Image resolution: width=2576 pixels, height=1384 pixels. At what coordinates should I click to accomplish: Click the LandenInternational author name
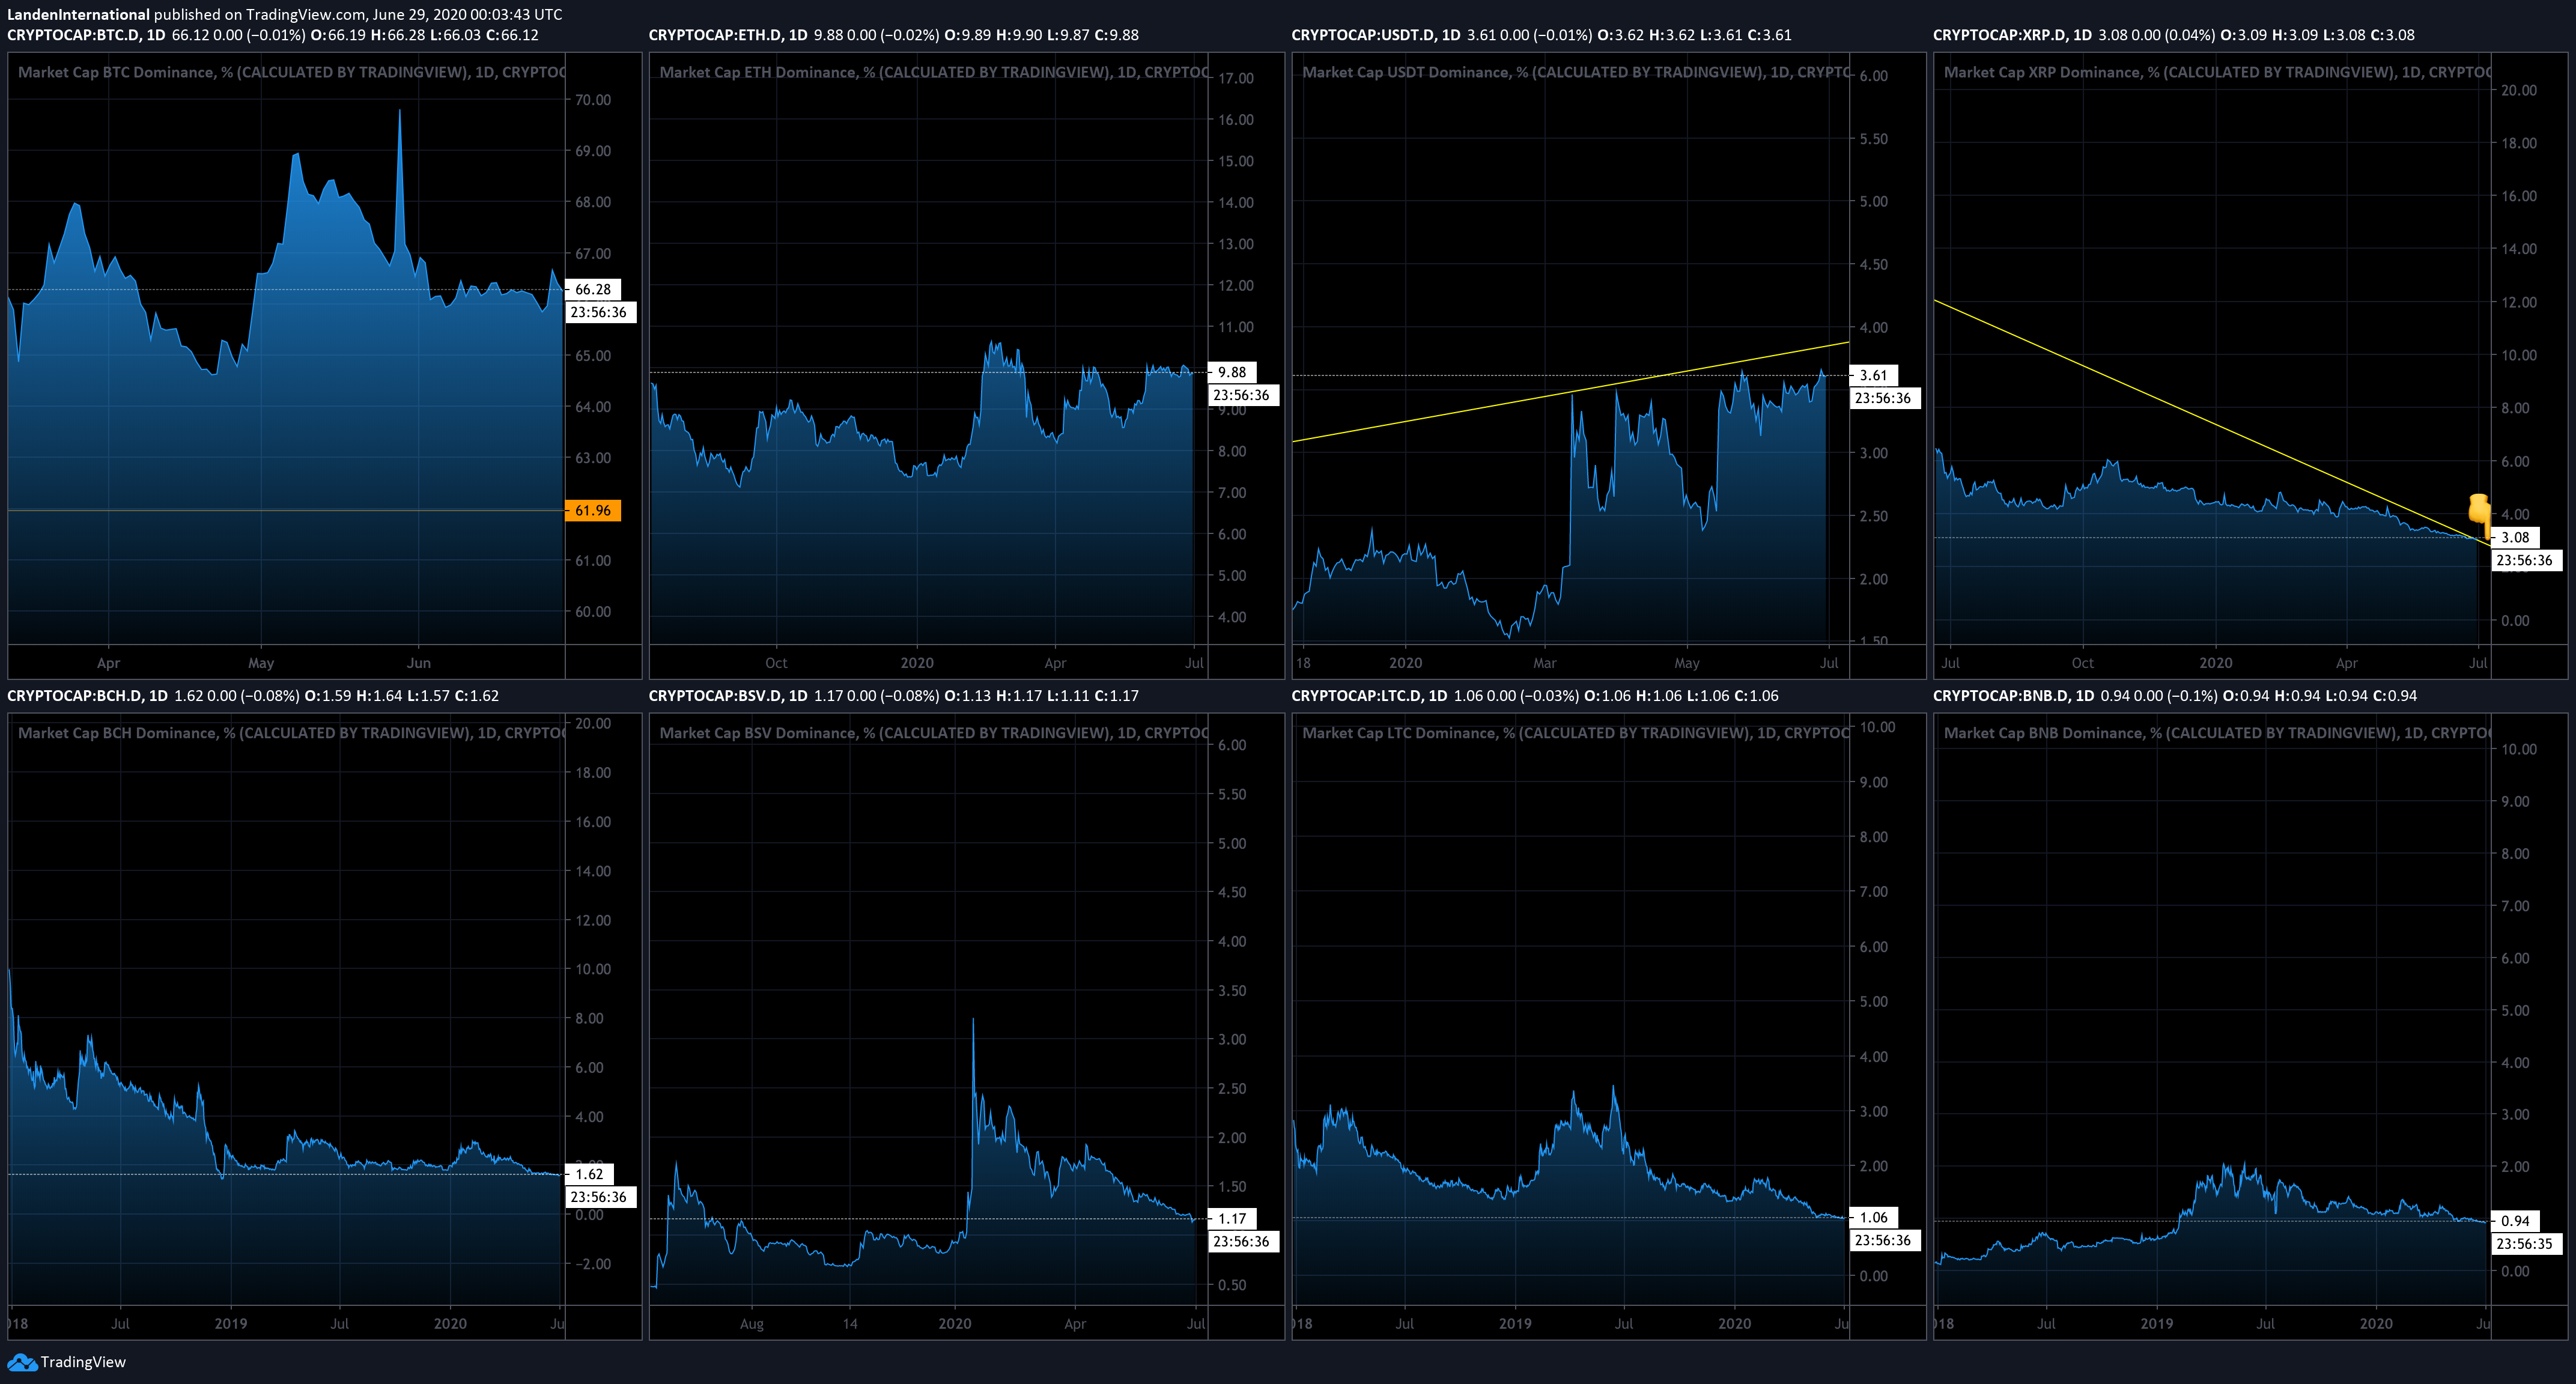78,14
